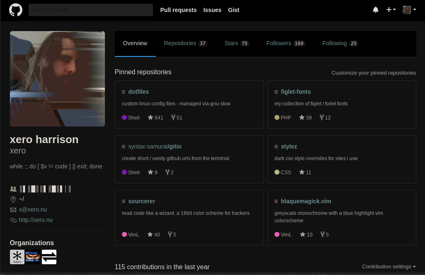This screenshot has height=275, width=425.
Task: Open notifications via the bell icon
Action: (x=375, y=10)
